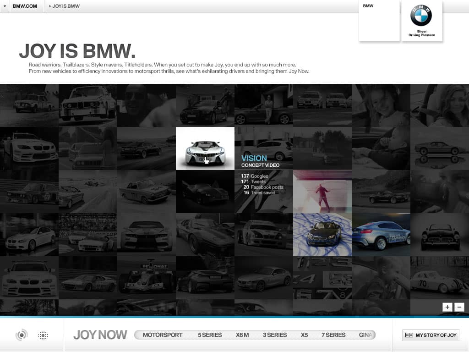Viewport: 469px width, 352px height.
Task: Enable the X6 M filter
Action: 242,335
